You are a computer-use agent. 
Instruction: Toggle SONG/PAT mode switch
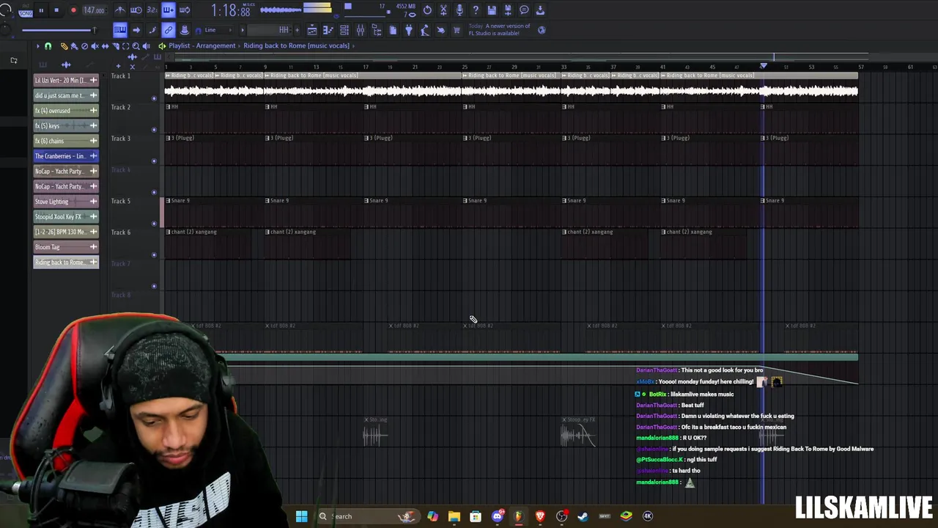(26, 11)
